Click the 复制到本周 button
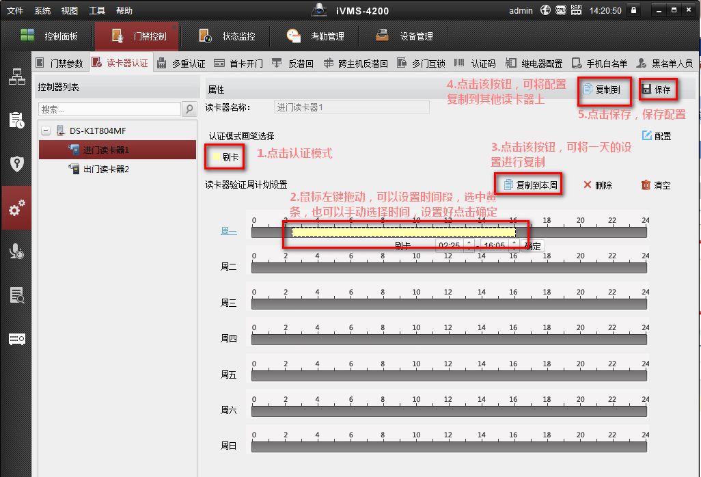 [x=530, y=185]
